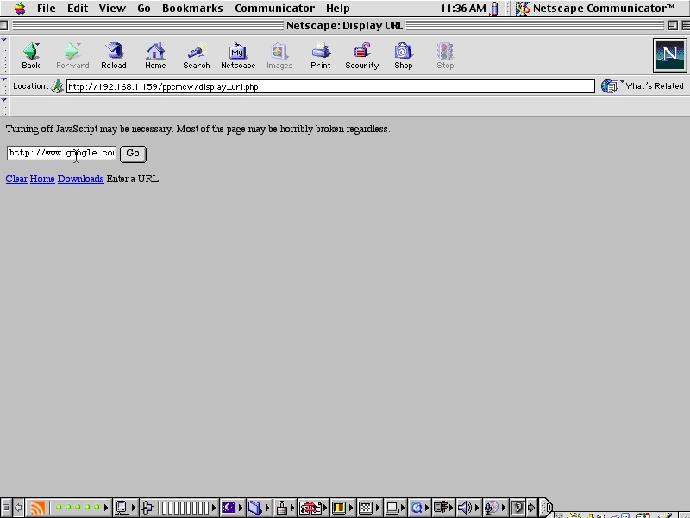Open the Security info icon
This screenshot has width=690, height=518.
(361, 55)
